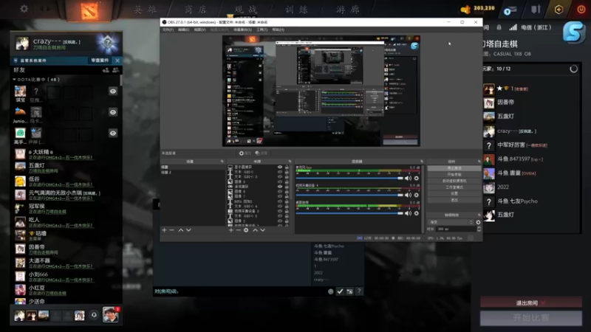Move scene down in OBS scenes toolbar

point(188,230)
